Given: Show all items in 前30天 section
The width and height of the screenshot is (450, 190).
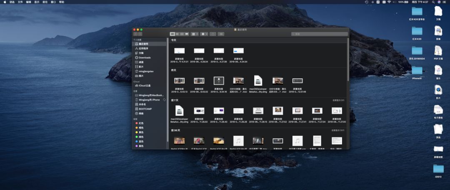Looking at the screenshot, I should coord(337,130).
